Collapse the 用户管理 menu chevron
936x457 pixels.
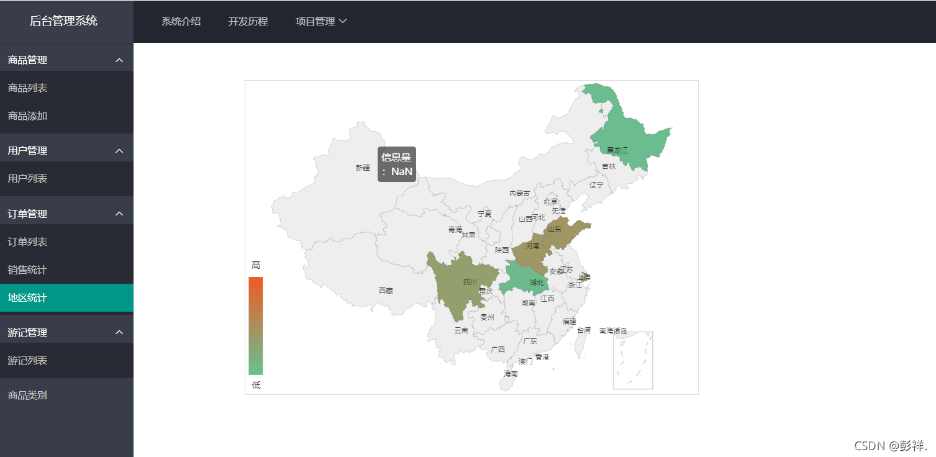(x=120, y=151)
